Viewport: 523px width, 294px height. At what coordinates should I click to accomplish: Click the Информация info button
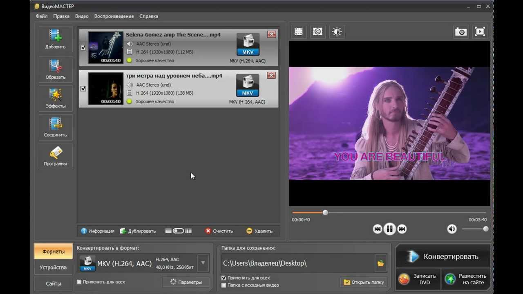coord(98,231)
